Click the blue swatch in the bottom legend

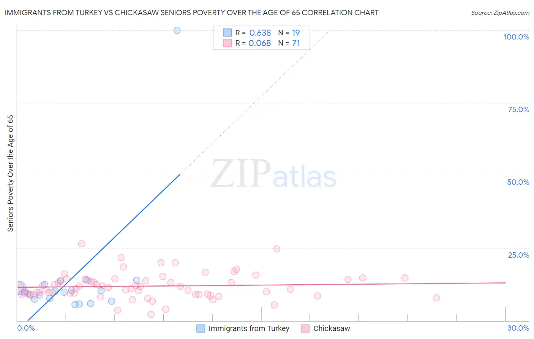pos(201,328)
